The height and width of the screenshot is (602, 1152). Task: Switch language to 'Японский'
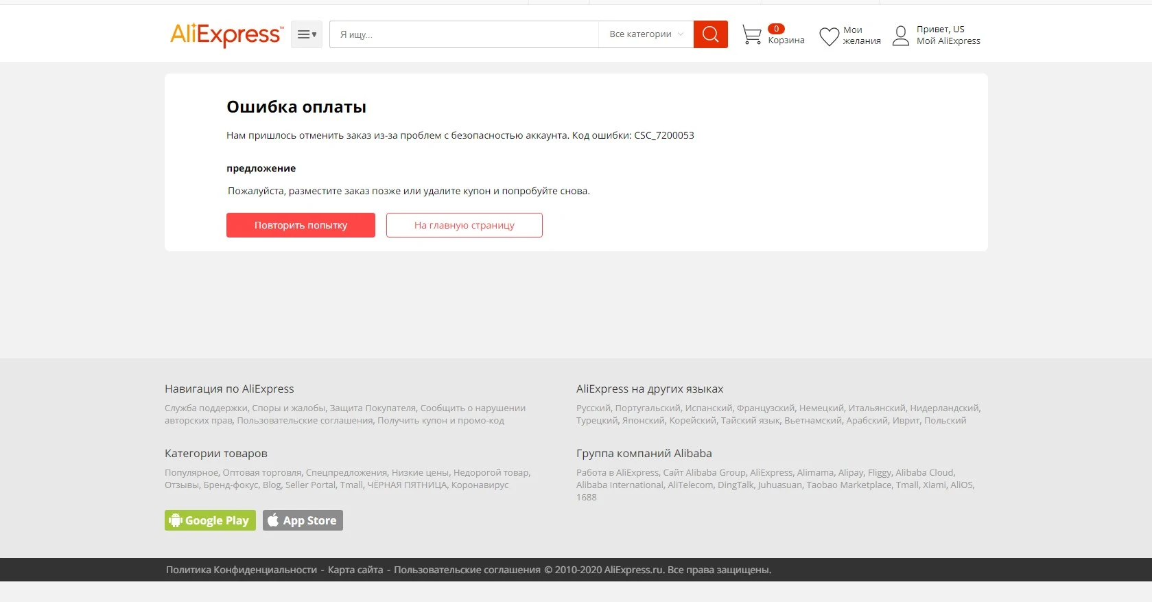pyautogui.click(x=644, y=421)
